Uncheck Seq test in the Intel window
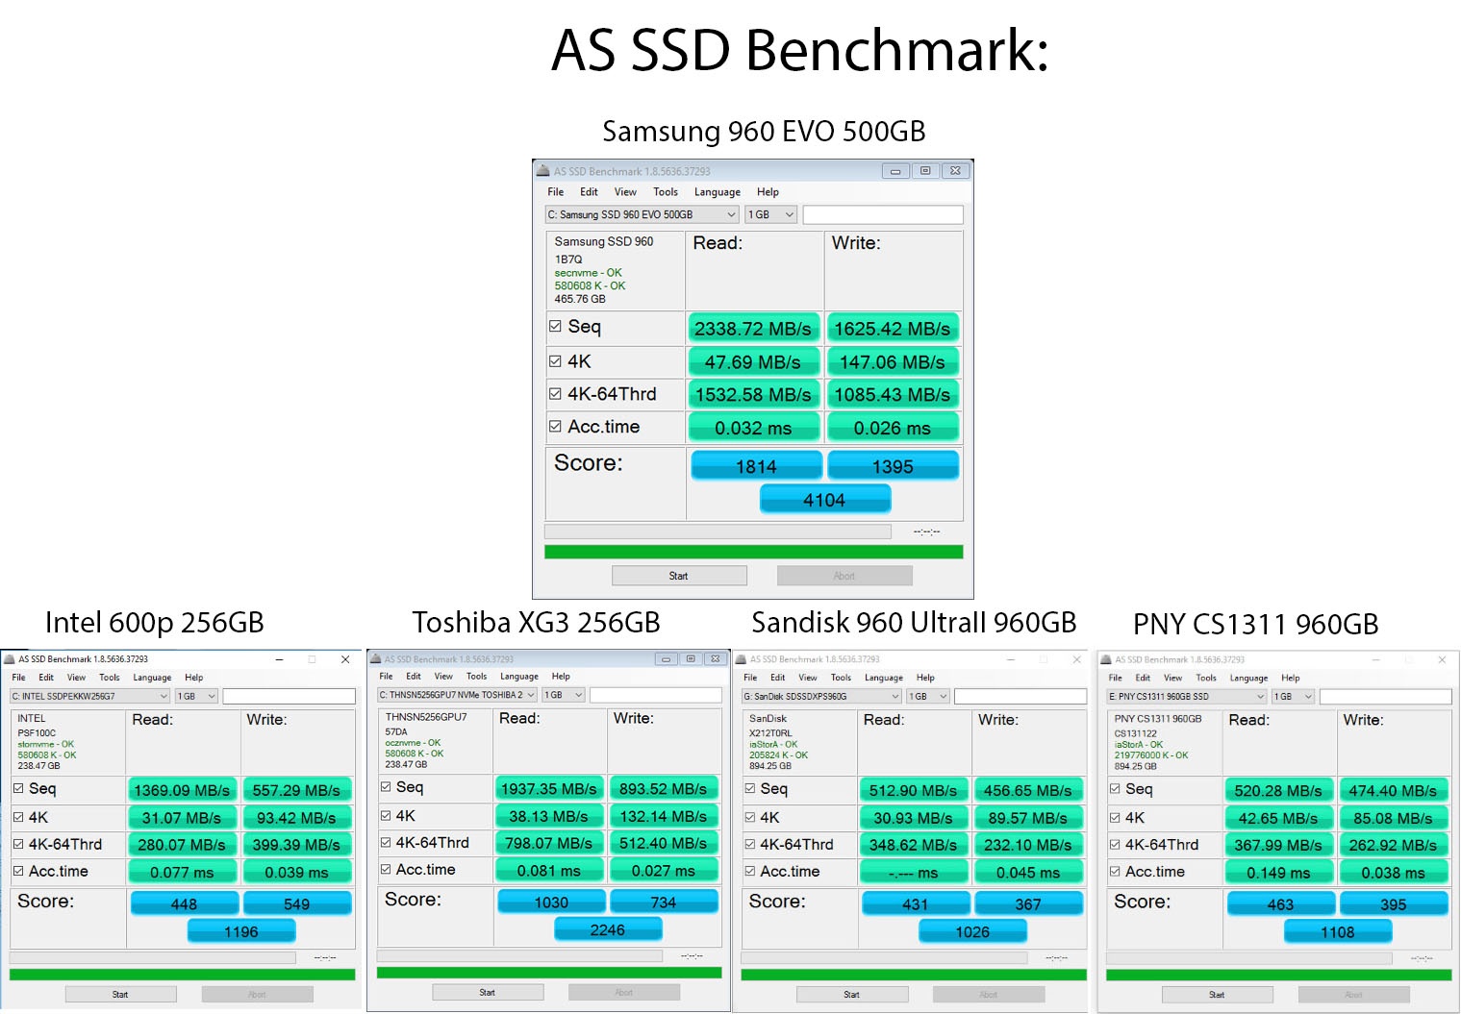The height and width of the screenshot is (1014, 1461). [18, 788]
